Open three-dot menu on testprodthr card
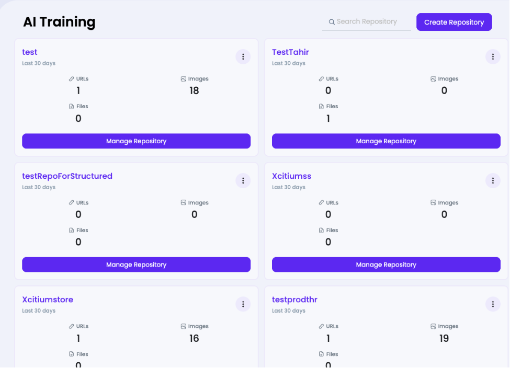 tap(493, 304)
